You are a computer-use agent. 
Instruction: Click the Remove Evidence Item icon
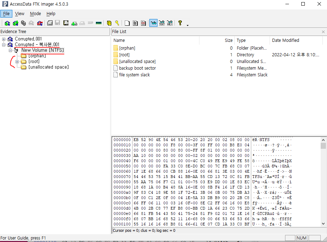(31, 23)
